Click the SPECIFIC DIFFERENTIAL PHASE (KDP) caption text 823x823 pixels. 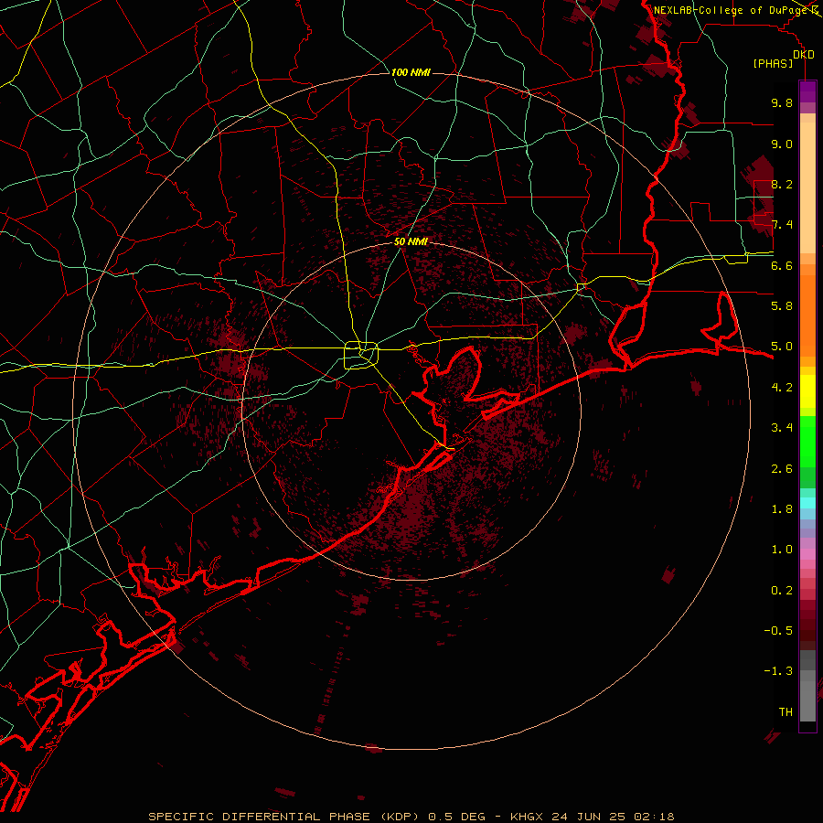coord(283,817)
